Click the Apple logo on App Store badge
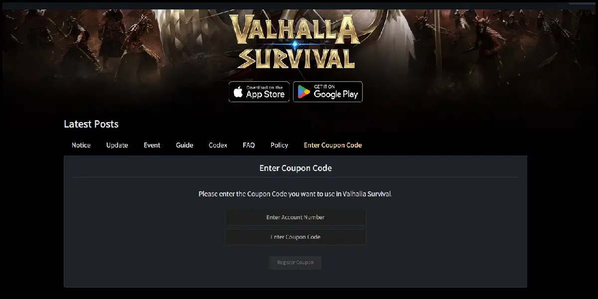 238,92
